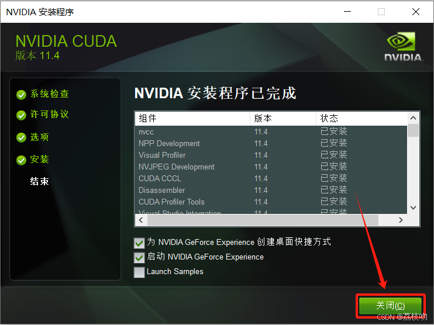Select the CUDA Profiler Tools row

[271, 202]
